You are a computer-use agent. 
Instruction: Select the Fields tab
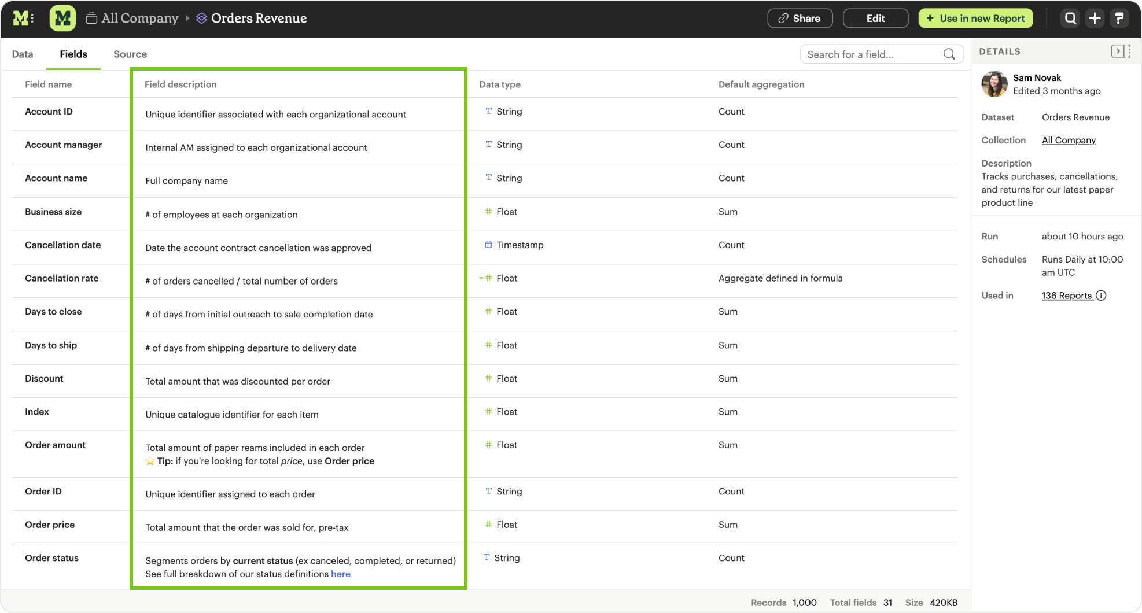(73, 54)
